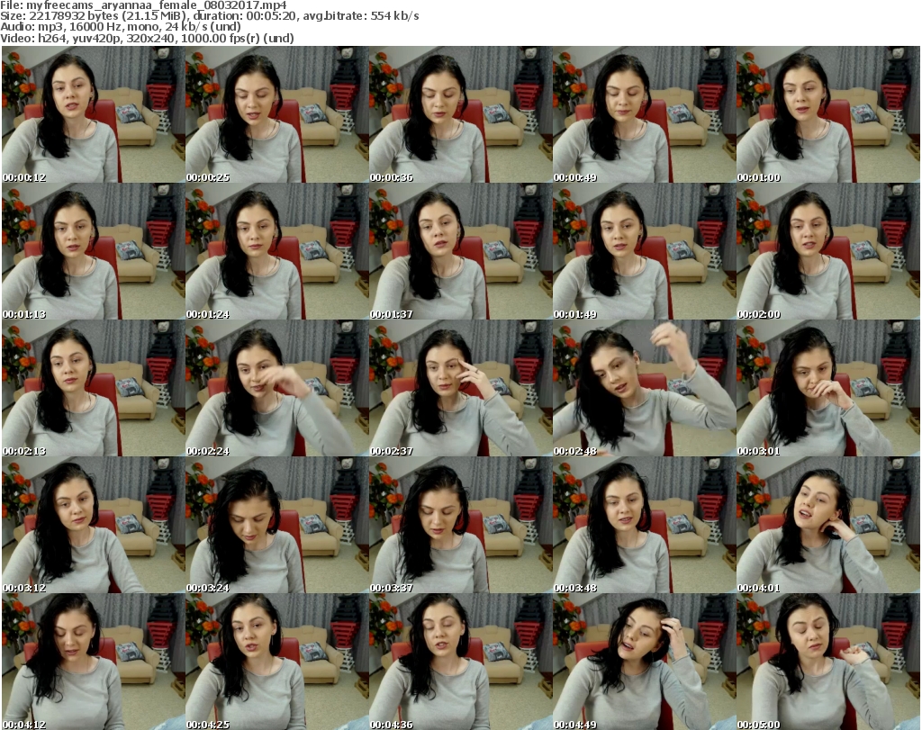This screenshot has height=730, width=922.
Task: Select the thumbnail stamped 00:00:49
Action: (x=644, y=114)
